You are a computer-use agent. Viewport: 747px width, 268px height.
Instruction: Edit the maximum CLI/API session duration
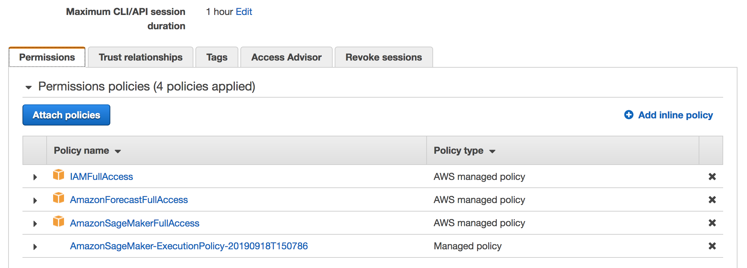(x=244, y=12)
